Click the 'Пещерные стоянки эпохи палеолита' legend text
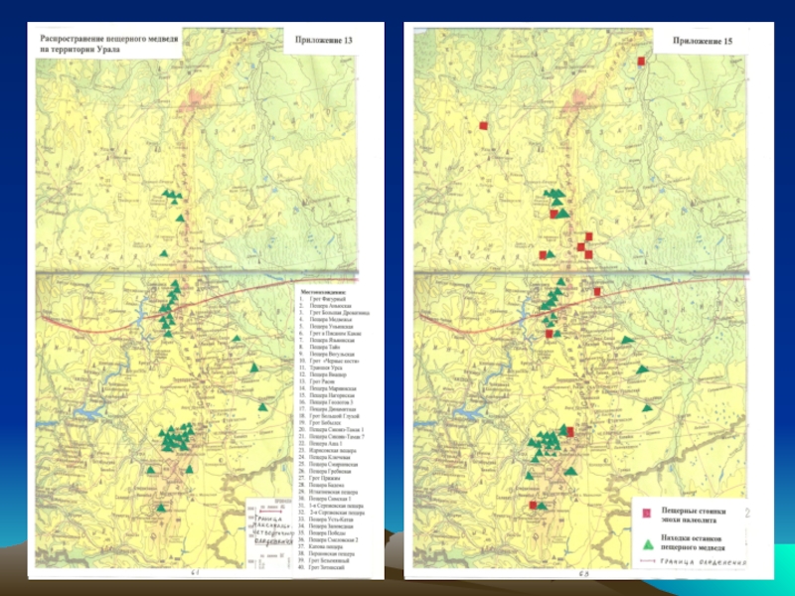 694,516
